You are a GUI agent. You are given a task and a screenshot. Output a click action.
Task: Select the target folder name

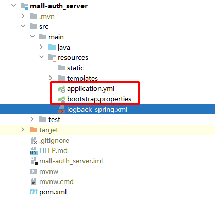pos(48,130)
